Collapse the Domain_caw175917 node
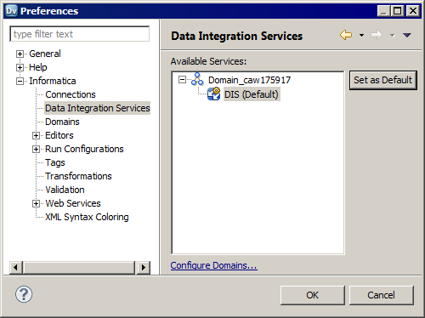The height and width of the screenshot is (318, 425). coord(182,80)
